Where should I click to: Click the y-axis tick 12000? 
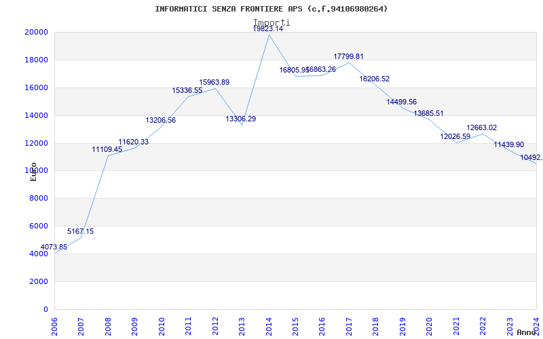[36, 143]
